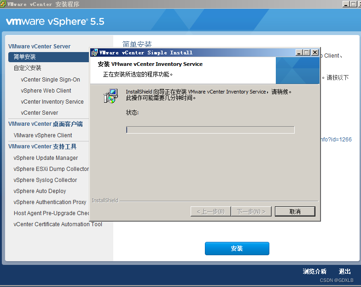Click the 安装 VMware vCenter Inventory Service heading
This screenshot has width=361, height=287.
150,64
